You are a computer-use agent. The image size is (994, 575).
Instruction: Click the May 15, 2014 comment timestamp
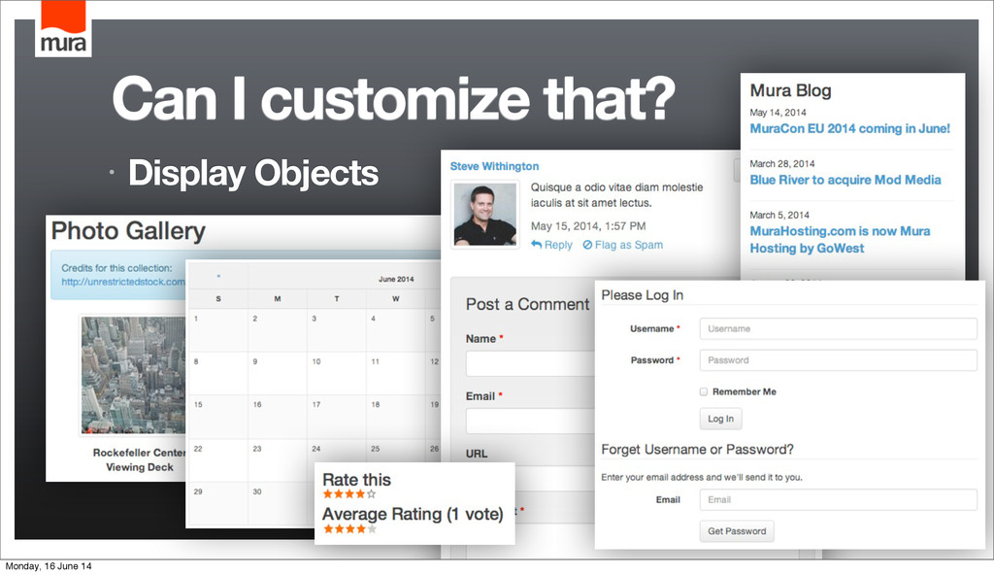(x=588, y=226)
